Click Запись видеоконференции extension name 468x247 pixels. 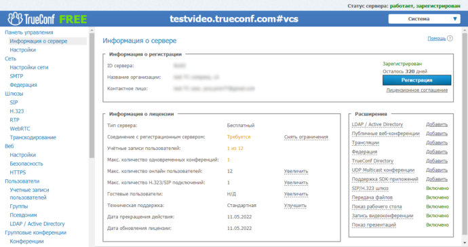383,216
